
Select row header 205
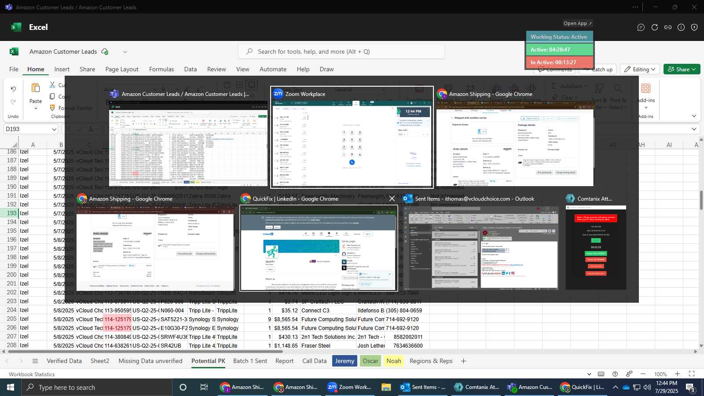12,319
